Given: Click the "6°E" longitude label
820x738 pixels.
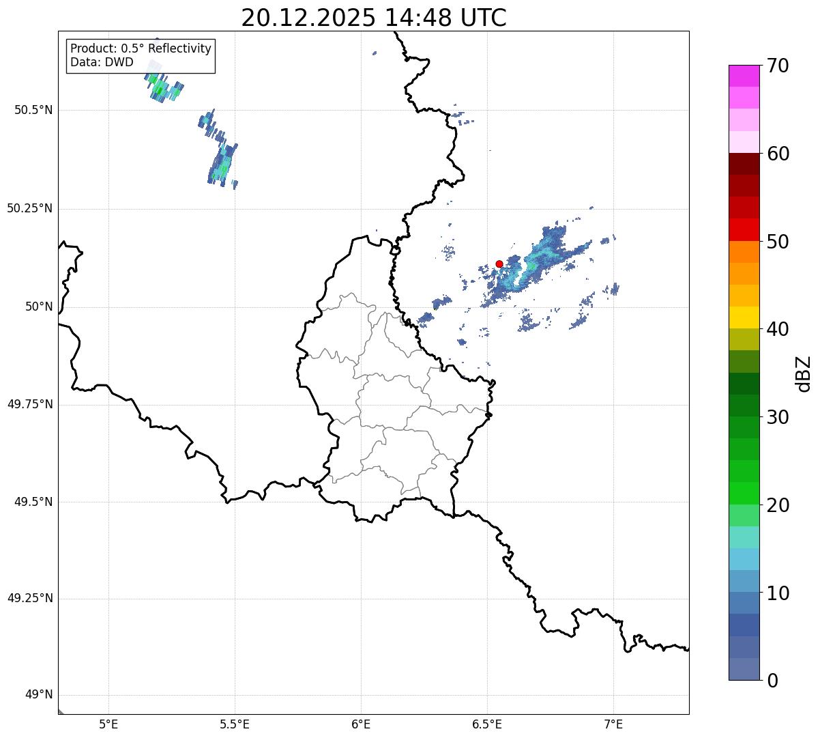Looking at the screenshot, I should click(361, 724).
